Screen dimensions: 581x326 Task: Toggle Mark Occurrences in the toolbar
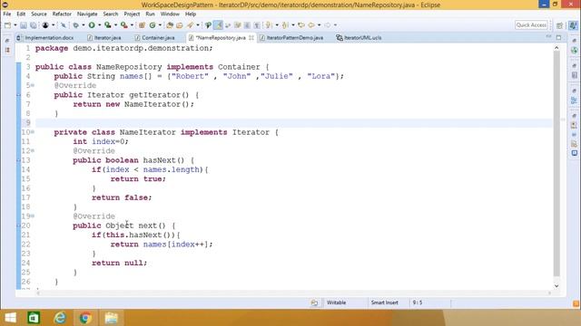pos(218,25)
